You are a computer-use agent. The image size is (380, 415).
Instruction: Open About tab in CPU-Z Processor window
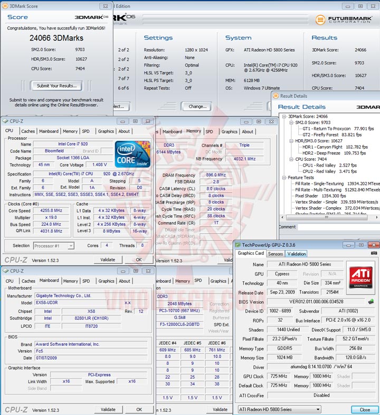124,131
